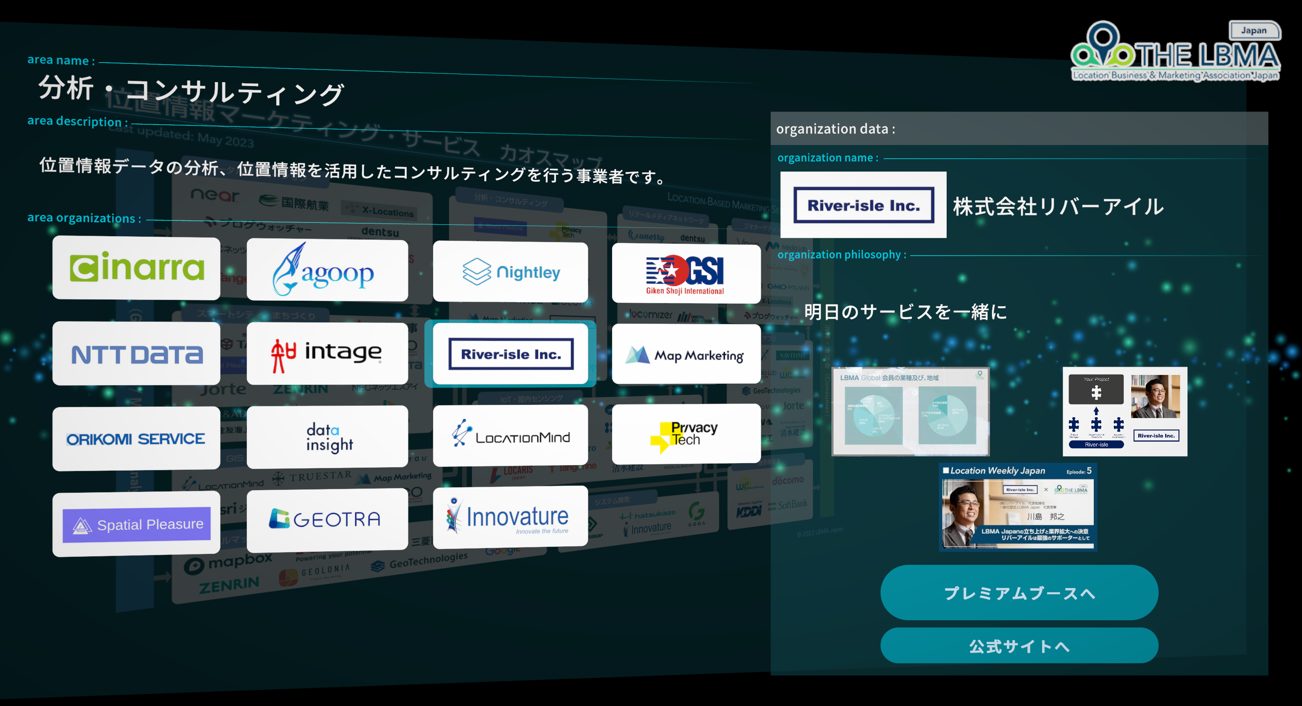View the Location Weekly Japan episode thumbnail
1302x706 pixels.
pyautogui.click(x=1018, y=507)
